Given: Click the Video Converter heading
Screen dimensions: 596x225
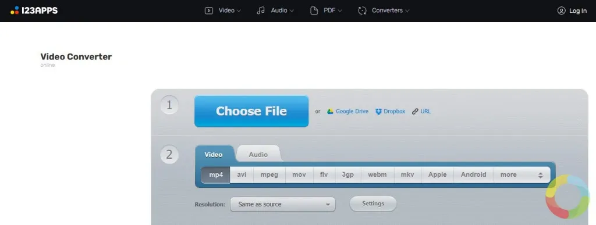Looking at the screenshot, I should click(x=76, y=57).
